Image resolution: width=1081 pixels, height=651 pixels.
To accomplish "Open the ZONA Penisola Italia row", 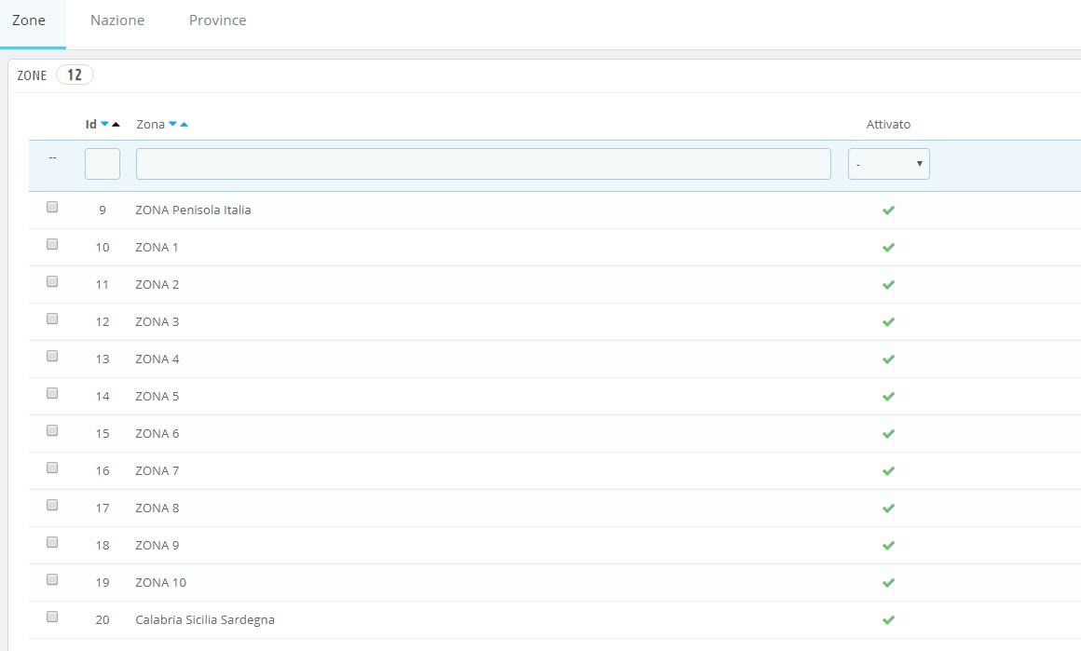I will click(555, 210).
